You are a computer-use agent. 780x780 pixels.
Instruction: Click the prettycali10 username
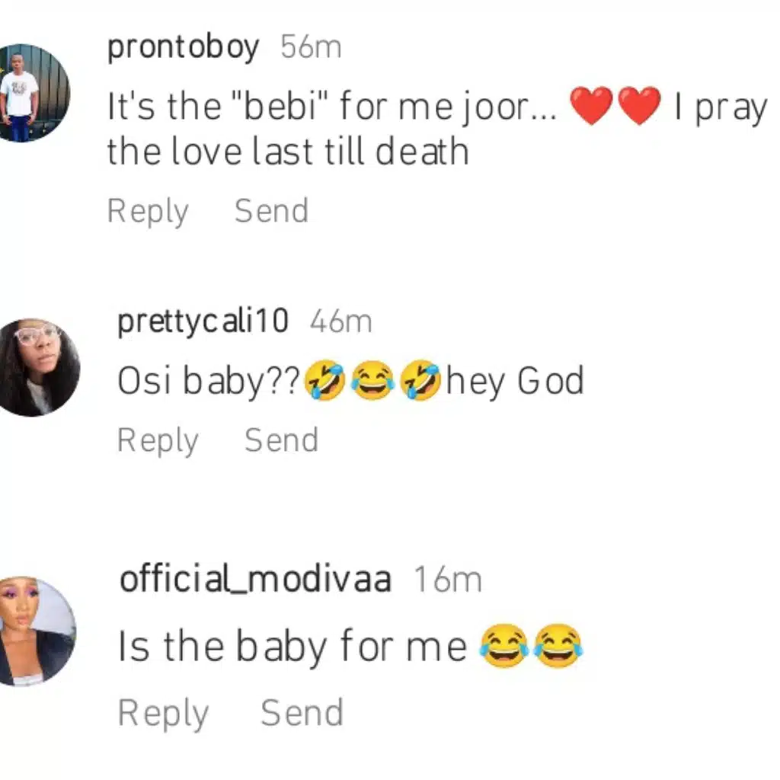tap(203, 321)
